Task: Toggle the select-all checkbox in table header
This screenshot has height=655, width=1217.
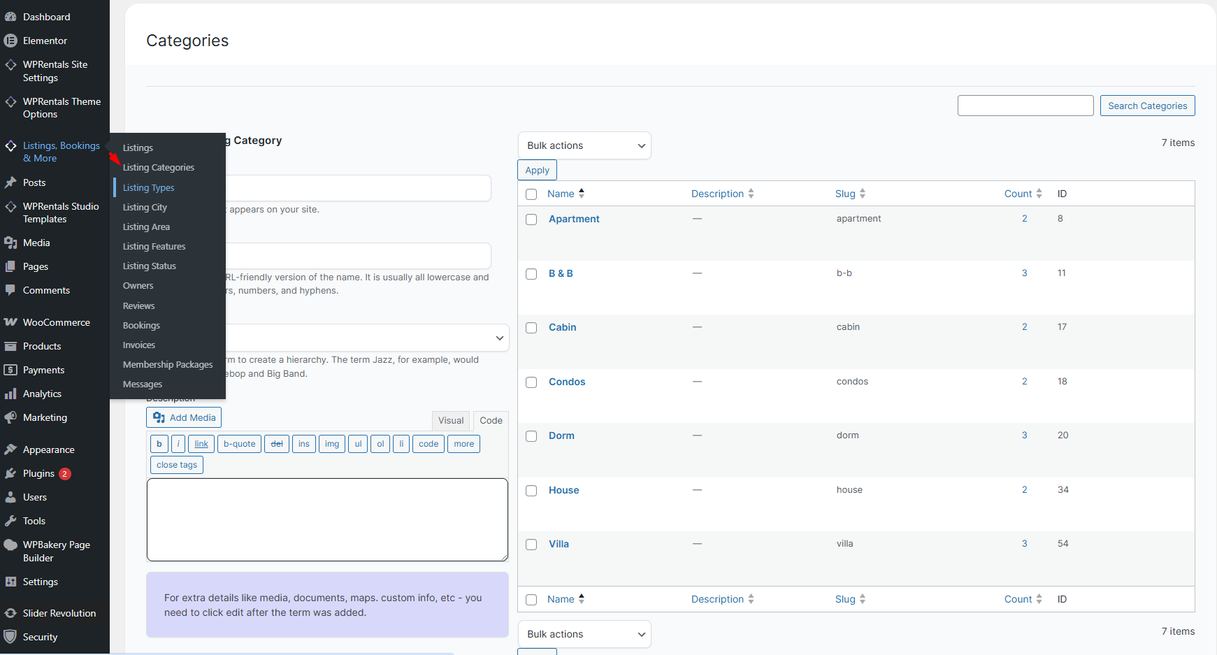Action: tap(531, 194)
